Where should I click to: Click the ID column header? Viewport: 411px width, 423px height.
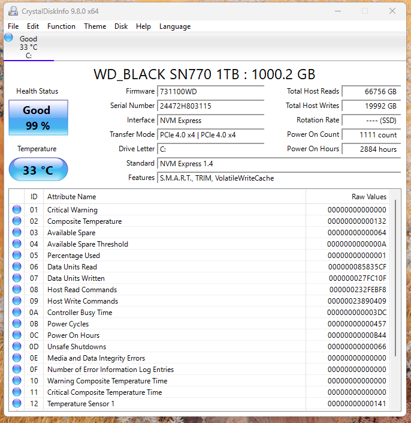tap(34, 197)
